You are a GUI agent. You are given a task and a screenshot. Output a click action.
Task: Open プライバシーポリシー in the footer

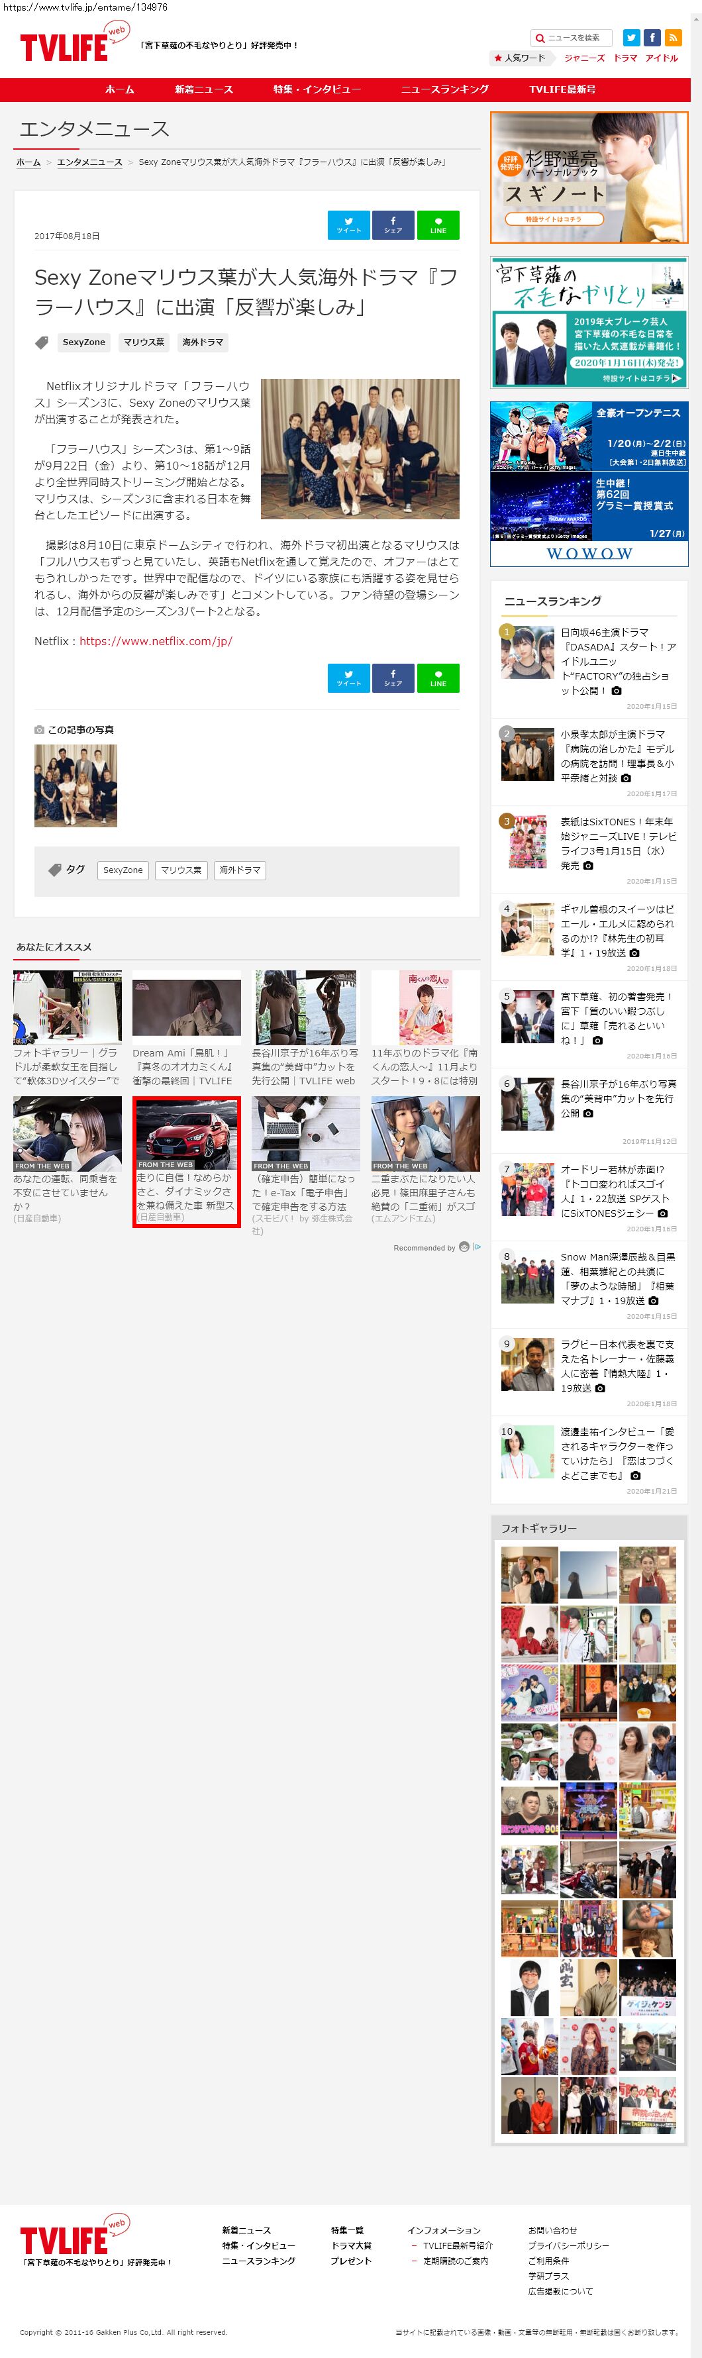pyautogui.click(x=568, y=2245)
